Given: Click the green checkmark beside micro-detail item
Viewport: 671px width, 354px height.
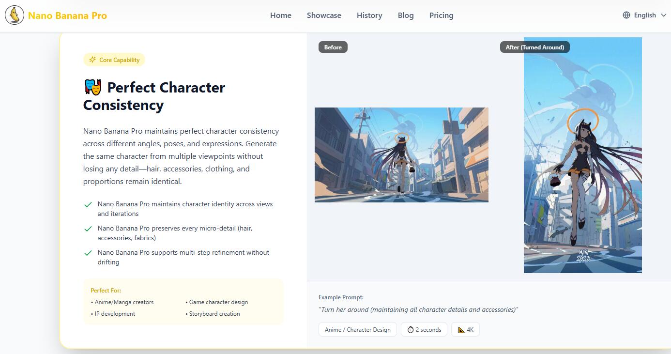Looking at the screenshot, I should point(88,229).
